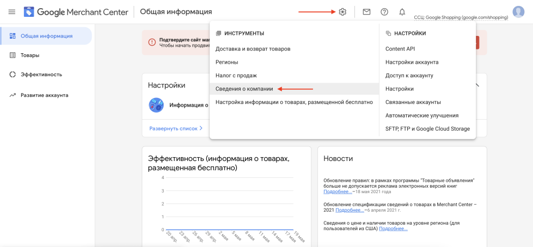Image resolution: width=533 pixels, height=247 pixels.
Task: Click the red warning alert icon
Action: point(151,42)
